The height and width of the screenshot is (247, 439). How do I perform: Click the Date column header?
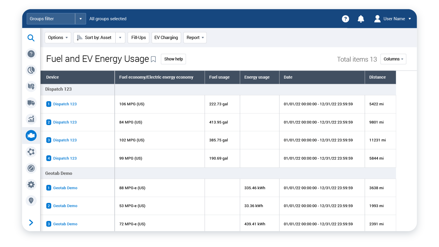[x=322, y=77]
